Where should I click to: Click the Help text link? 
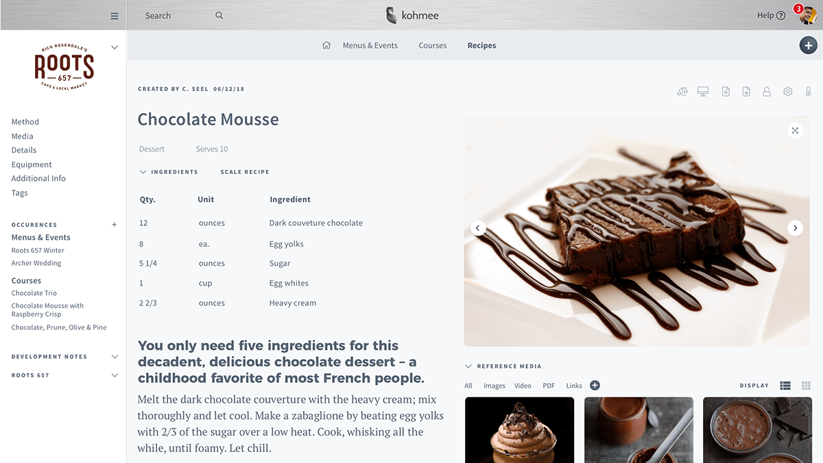(x=765, y=16)
